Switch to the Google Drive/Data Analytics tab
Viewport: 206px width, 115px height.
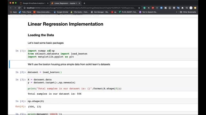(x=34, y=3)
